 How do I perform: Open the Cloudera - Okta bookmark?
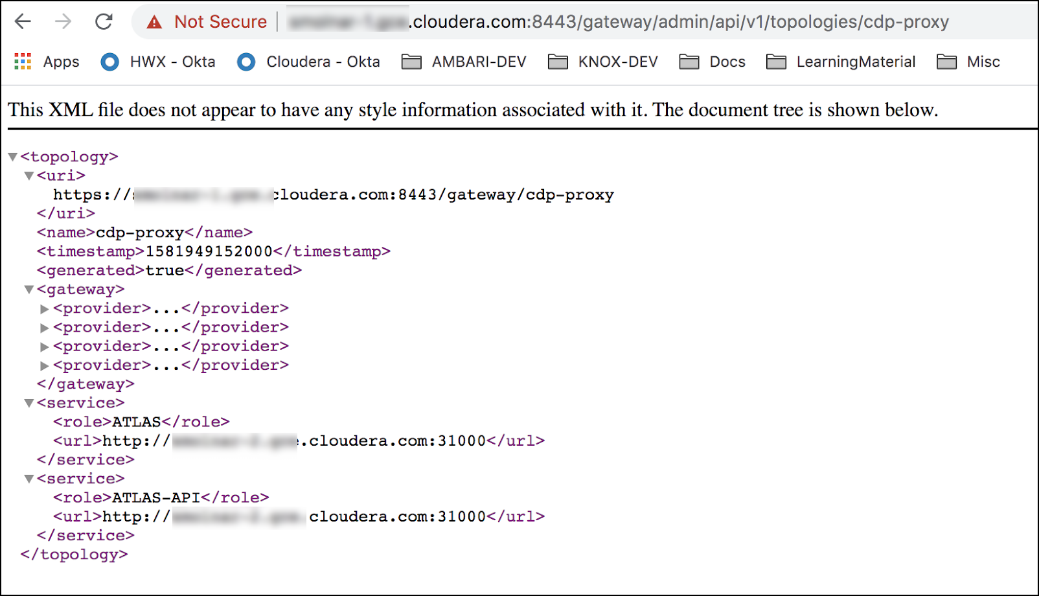tap(309, 62)
